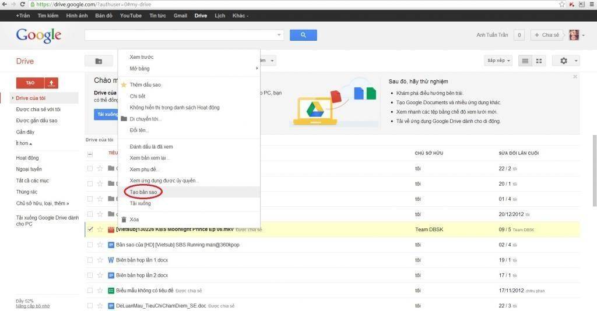The width and height of the screenshot is (597, 311).
Task: Star Biên bản họp lần 1.docx
Action: (x=100, y=260)
